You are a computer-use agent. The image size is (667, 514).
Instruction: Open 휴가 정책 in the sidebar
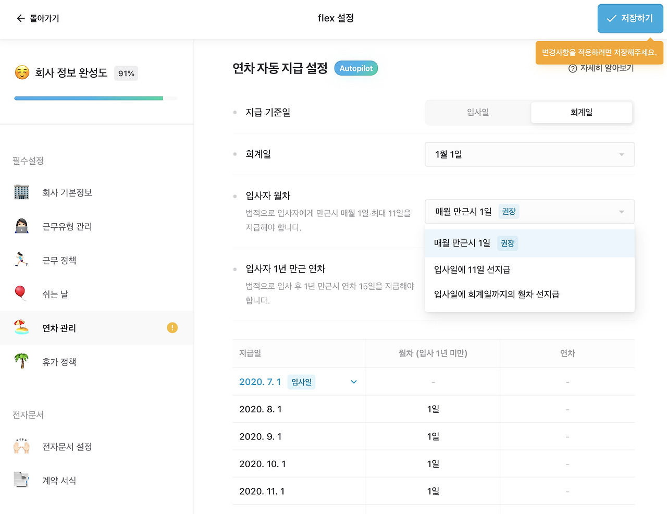97,362
